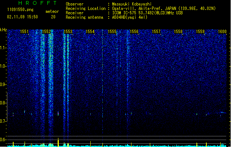
Task: Click the date stamp 02.11.09 15:50
Action: pyautogui.click(x=22, y=17)
